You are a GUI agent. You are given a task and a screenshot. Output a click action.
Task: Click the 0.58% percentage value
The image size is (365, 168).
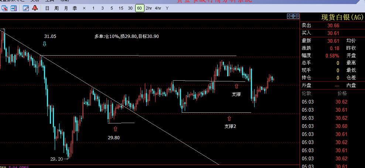click(x=332, y=56)
